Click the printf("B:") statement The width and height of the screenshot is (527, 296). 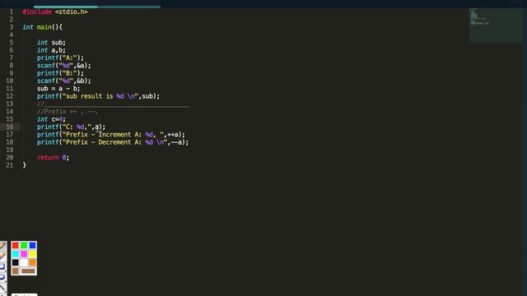(60, 73)
